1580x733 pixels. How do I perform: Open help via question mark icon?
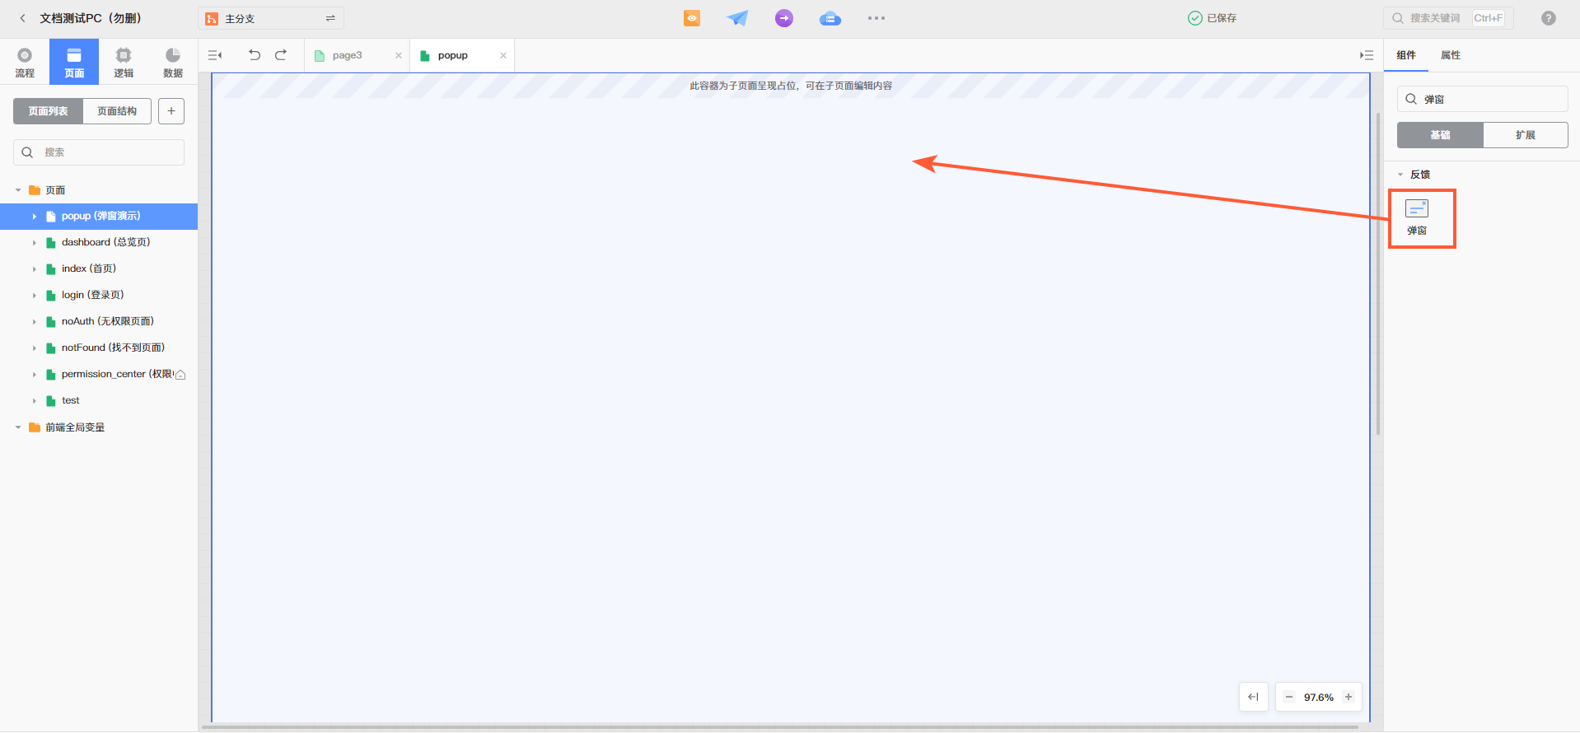point(1549,18)
